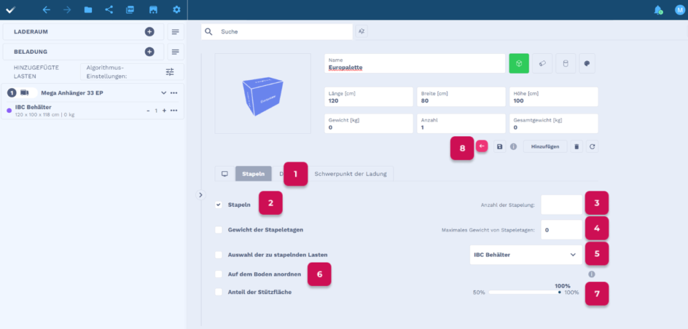Open the color palette icon next to Name
The height and width of the screenshot is (329, 688).
587,63
